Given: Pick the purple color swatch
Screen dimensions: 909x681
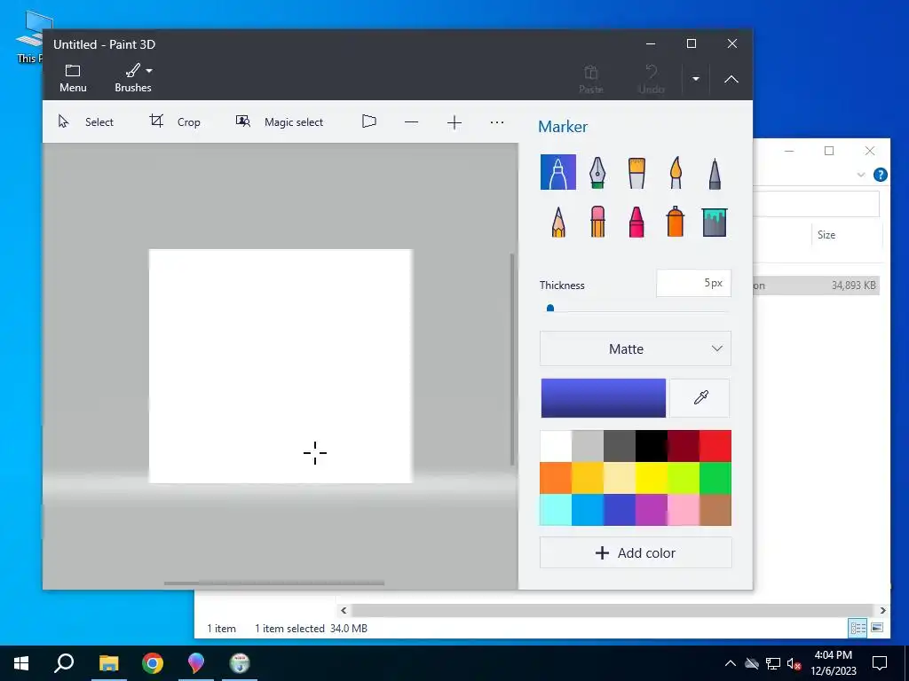Looking at the screenshot, I should point(651,510).
